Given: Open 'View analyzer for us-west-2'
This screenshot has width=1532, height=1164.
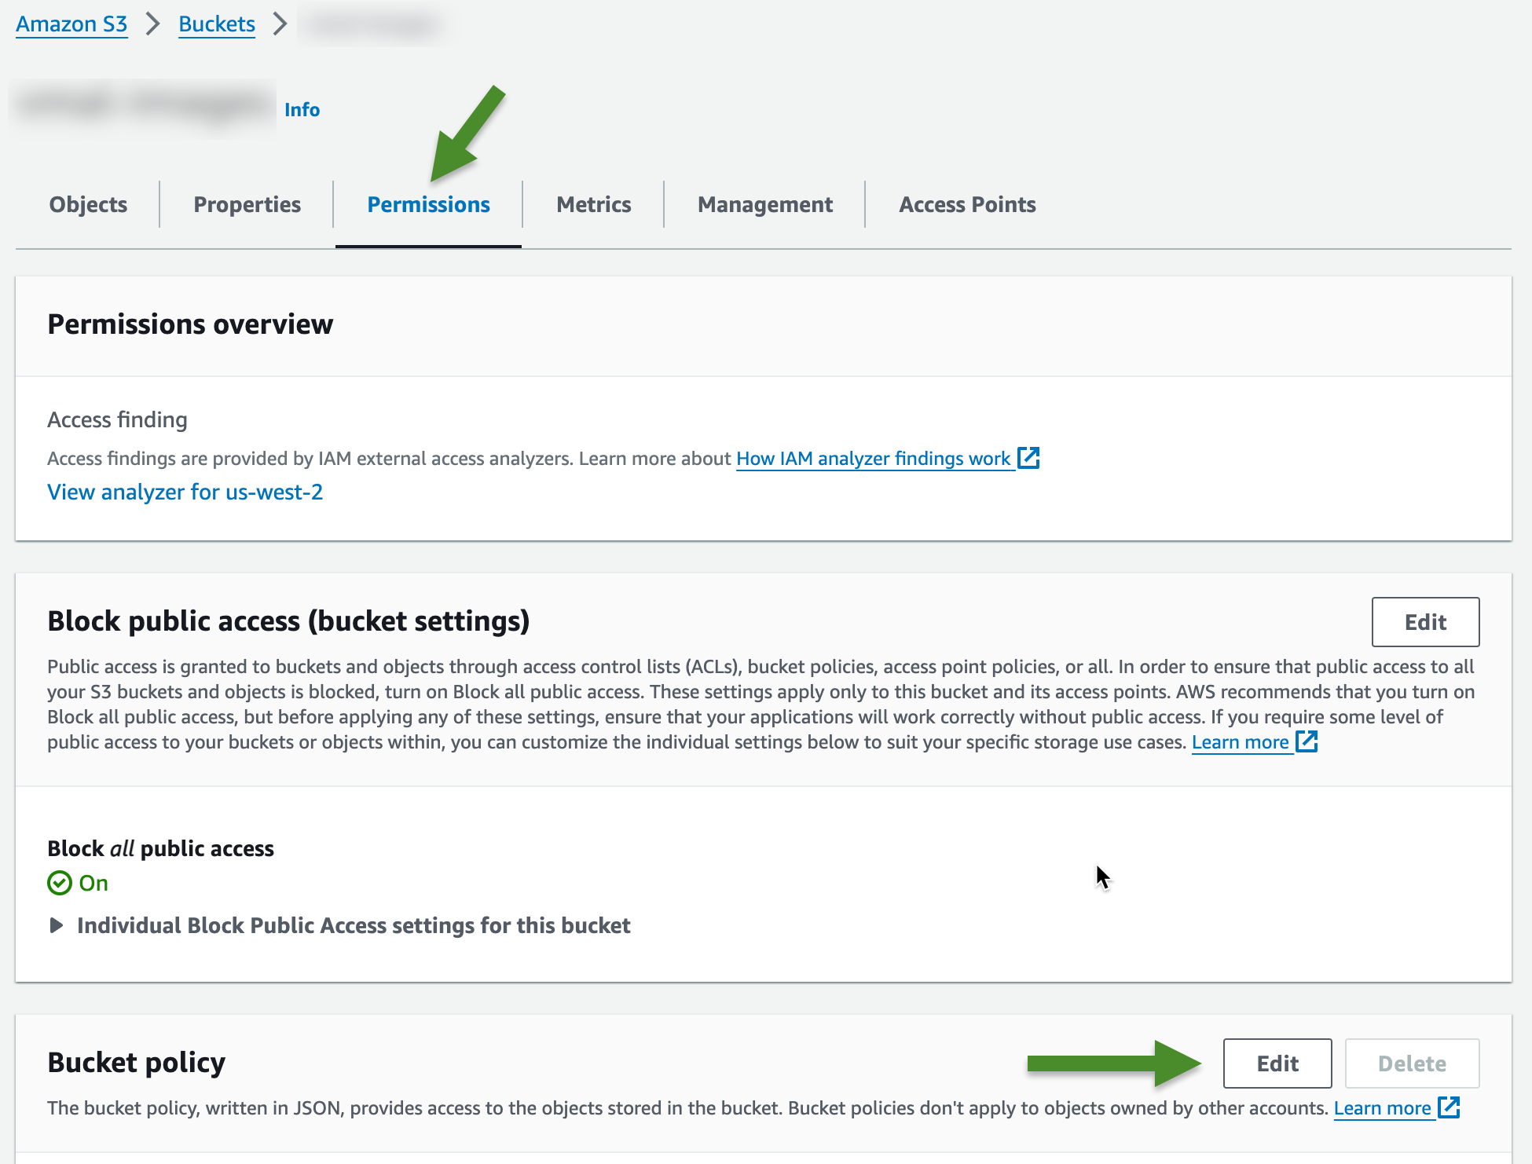Looking at the screenshot, I should pyautogui.click(x=185, y=492).
